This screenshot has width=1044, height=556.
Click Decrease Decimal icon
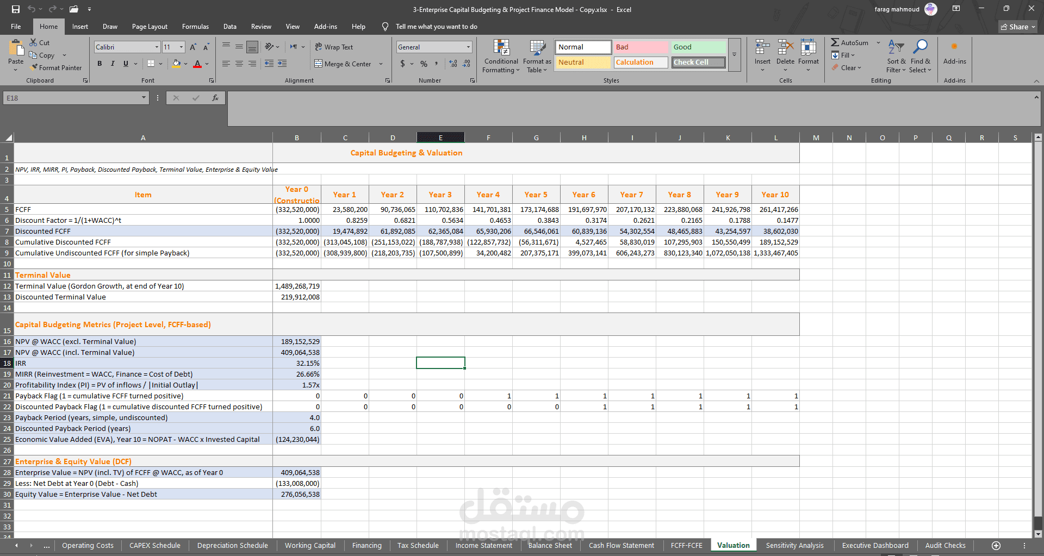point(467,64)
